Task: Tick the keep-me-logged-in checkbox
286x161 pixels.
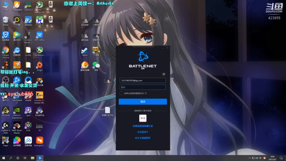Action: click(x=121, y=93)
